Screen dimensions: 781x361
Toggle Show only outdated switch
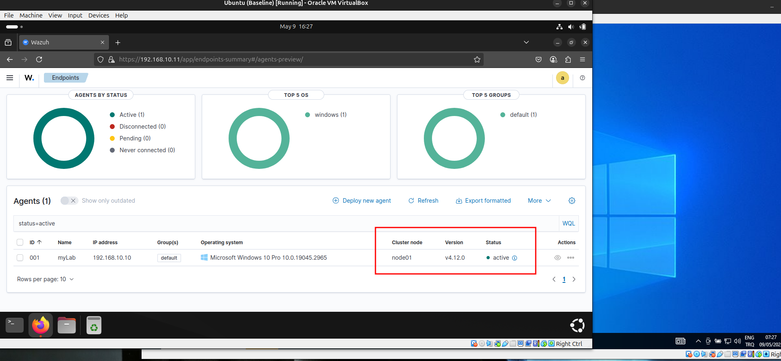(69, 201)
